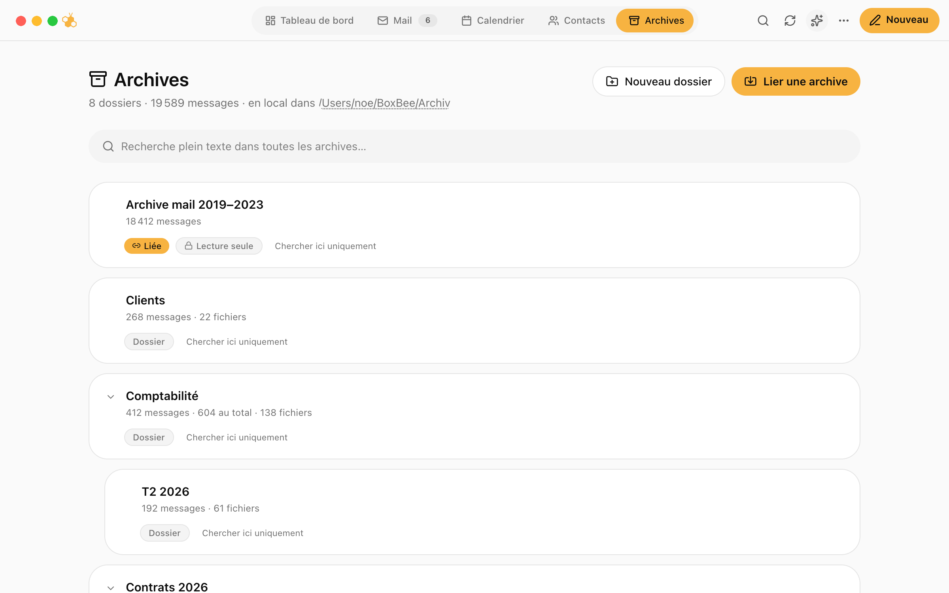Click the sync refresh icon
The image size is (949, 593).
point(790,21)
